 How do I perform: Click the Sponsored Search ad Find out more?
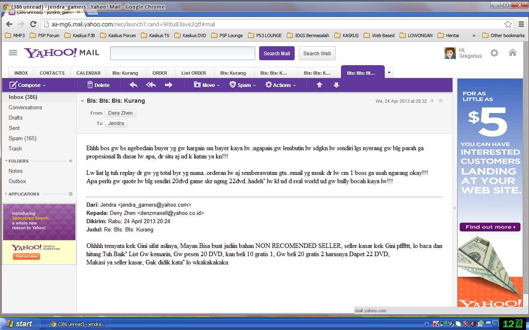pos(26,257)
